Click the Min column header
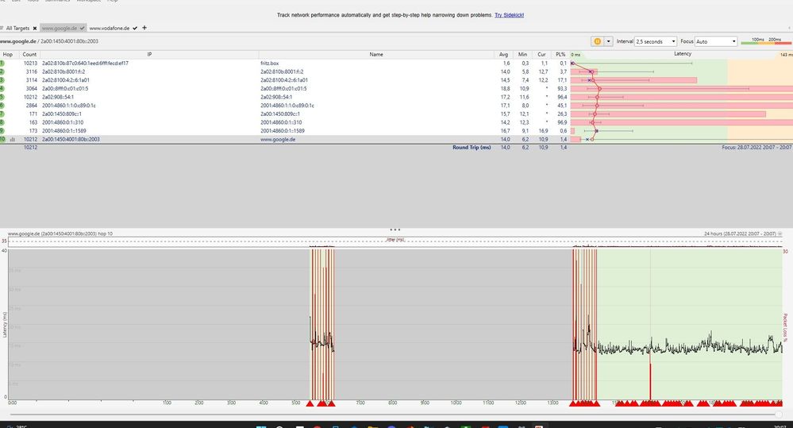This screenshot has width=793, height=428. [522, 54]
